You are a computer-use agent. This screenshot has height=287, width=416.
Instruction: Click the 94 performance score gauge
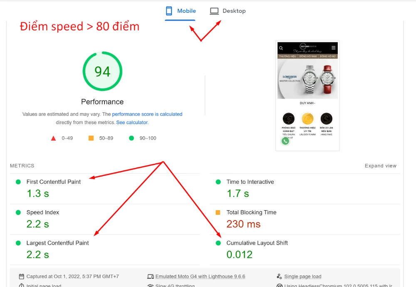(x=102, y=71)
